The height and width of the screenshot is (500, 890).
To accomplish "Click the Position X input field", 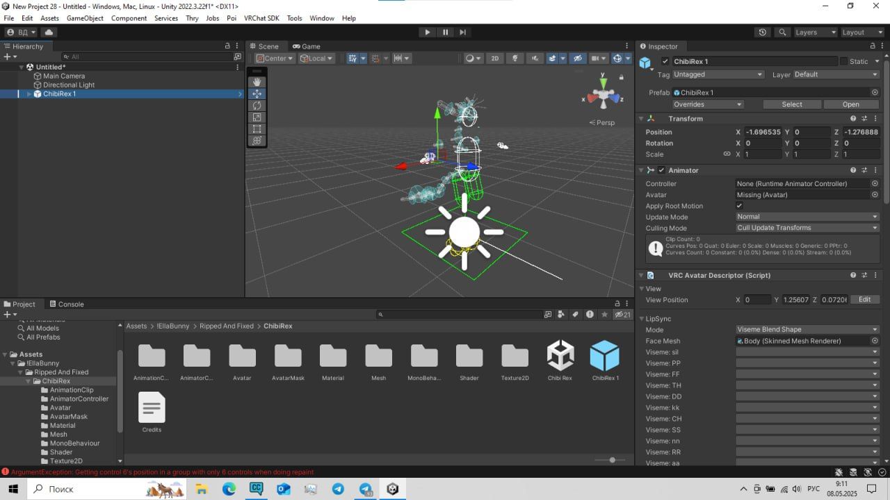I will [763, 132].
